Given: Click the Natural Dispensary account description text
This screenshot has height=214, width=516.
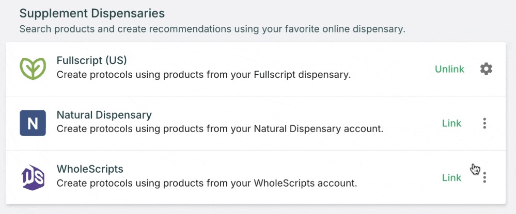Looking at the screenshot, I should (220, 129).
